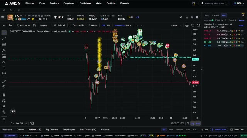Open the go-to-date calendar icon

[x=32, y=123]
